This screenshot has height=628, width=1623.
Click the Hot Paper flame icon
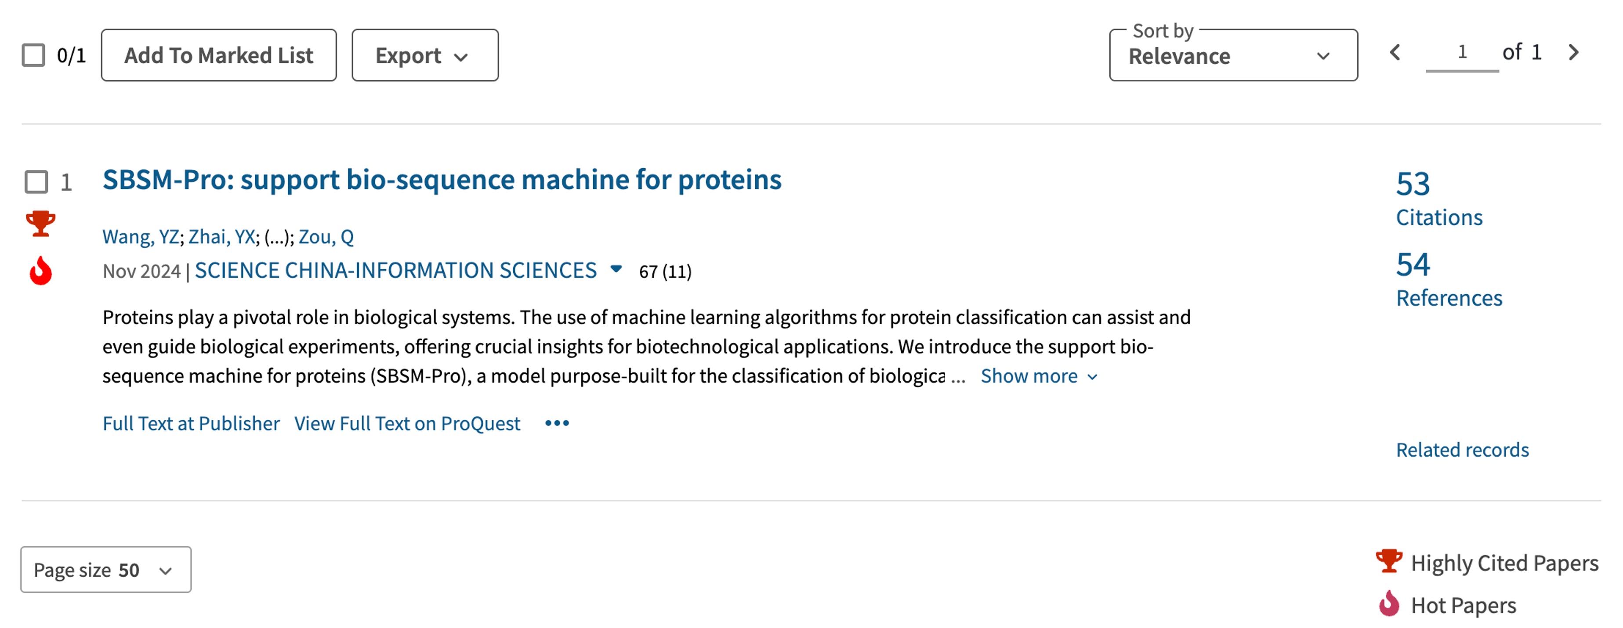[40, 270]
